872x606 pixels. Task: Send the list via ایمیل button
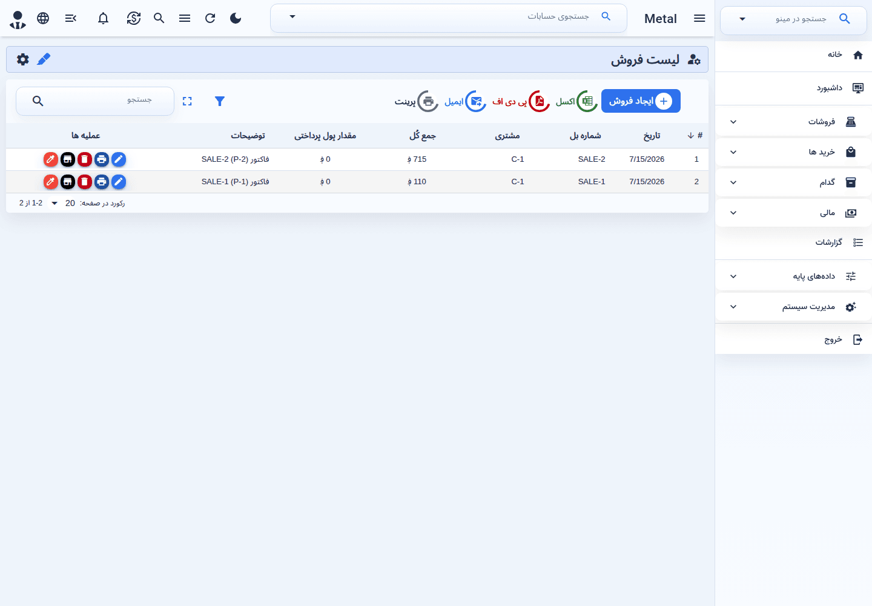point(465,101)
